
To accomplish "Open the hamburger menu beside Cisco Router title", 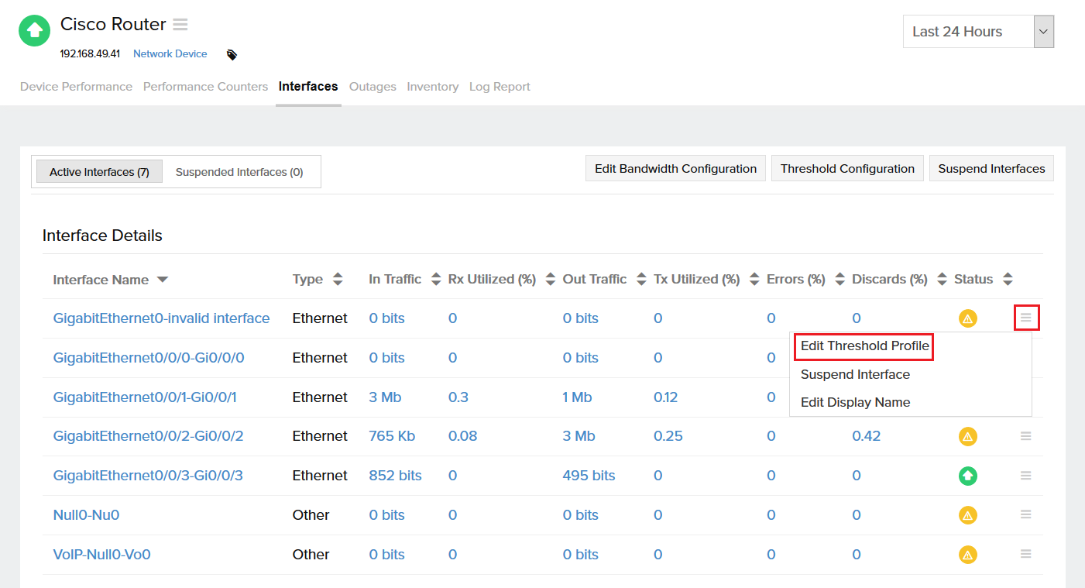I will pos(180,24).
